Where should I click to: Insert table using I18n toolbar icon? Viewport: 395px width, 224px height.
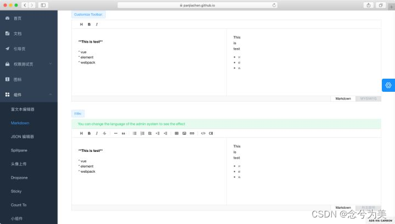tap(177, 133)
